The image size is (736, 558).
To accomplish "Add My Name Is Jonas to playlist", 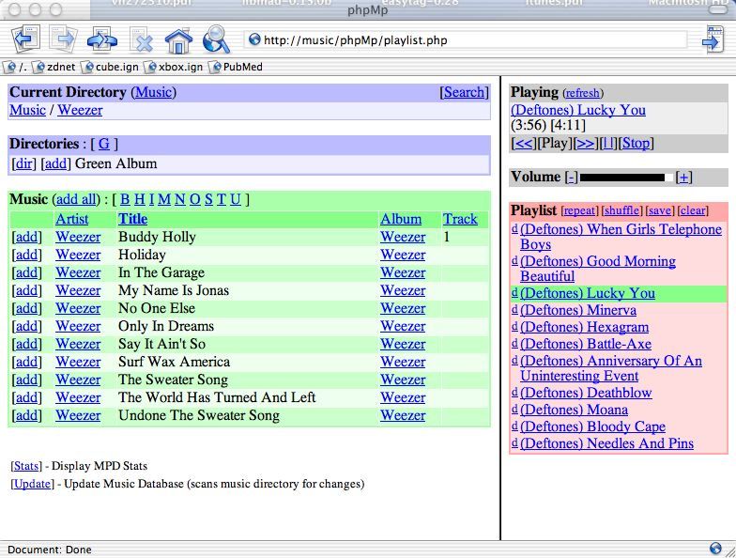I will pyautogui.click(x=26, y=290).
